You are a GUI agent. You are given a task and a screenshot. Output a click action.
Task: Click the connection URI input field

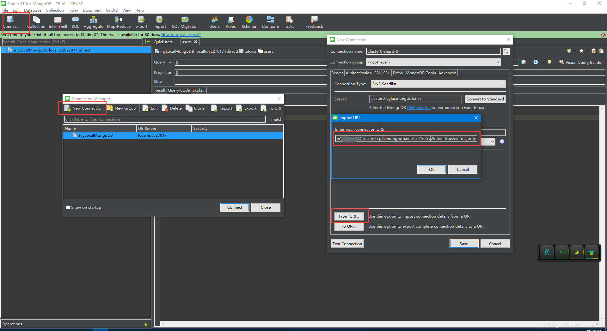click(x=406, y=139)
